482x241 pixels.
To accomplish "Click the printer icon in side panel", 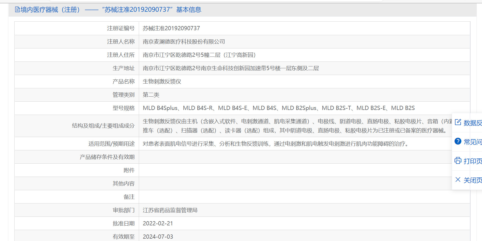I will point(458,160).
